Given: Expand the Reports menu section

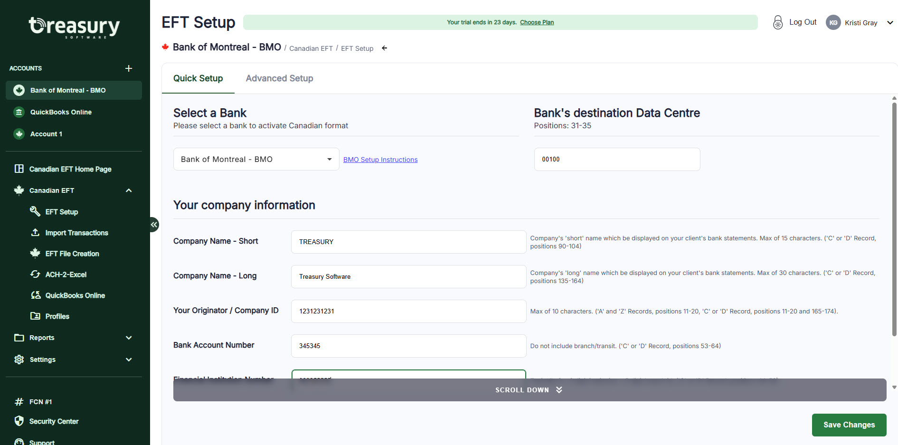Looking at the screenshot, I should pos(129,338).
